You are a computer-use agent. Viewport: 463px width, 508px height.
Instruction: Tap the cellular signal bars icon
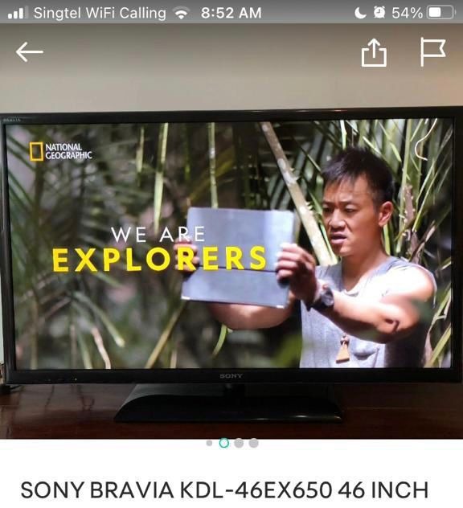pyautogui.click(x=15, y=13)
